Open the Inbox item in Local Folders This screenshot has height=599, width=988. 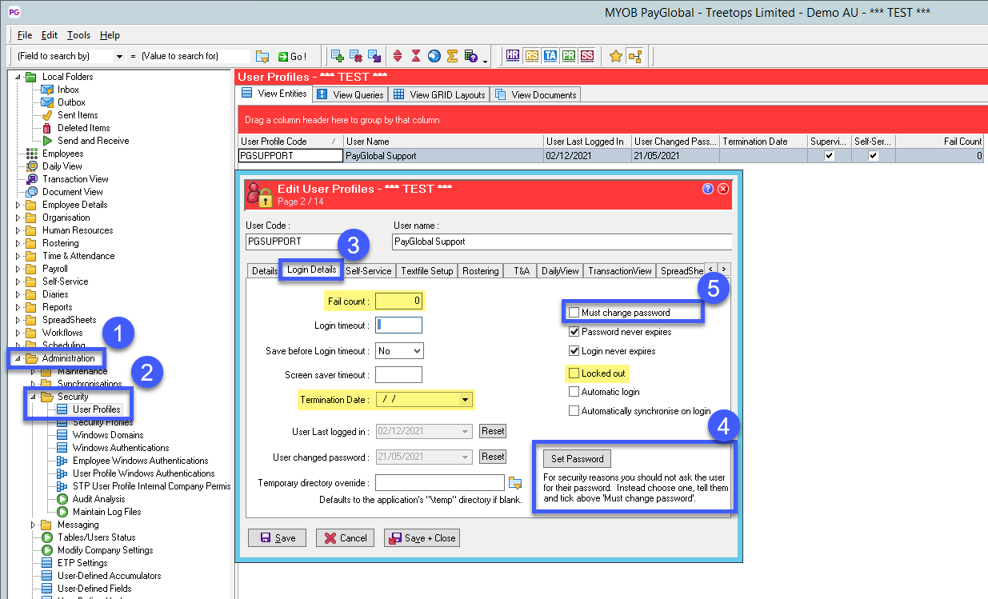(68, 90)
